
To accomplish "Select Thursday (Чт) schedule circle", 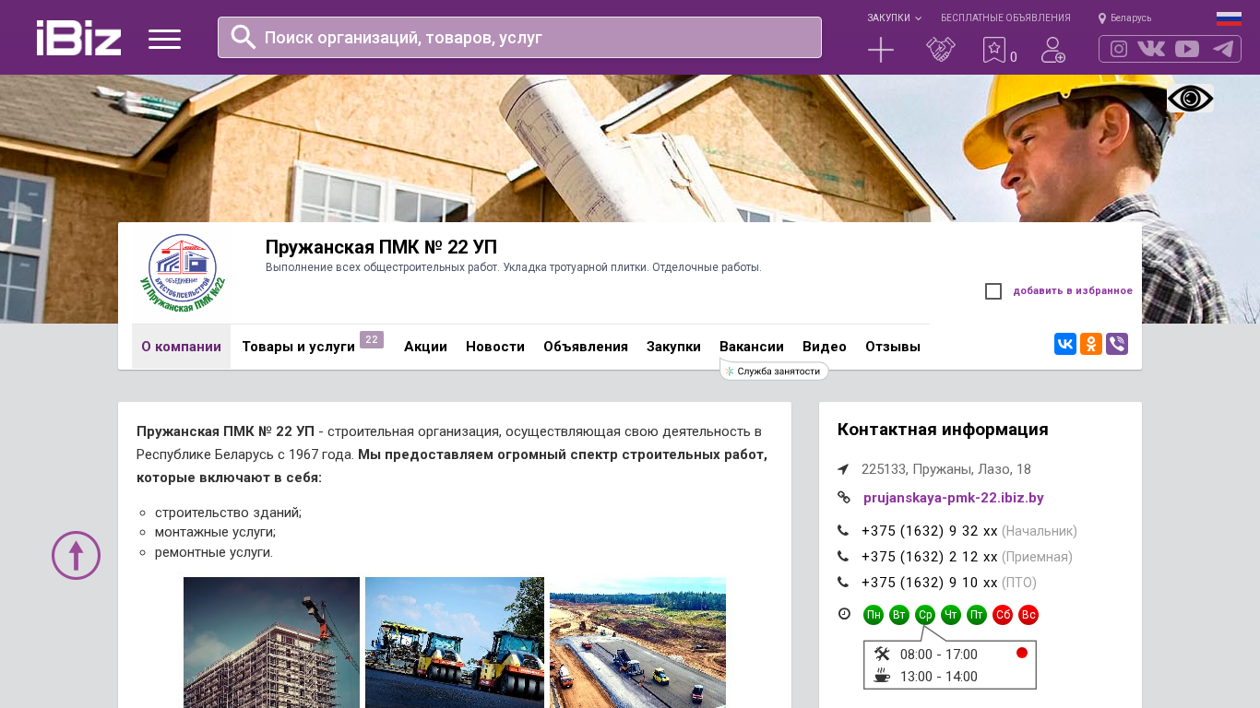I will pyautogui.click(x=951, y=615).
